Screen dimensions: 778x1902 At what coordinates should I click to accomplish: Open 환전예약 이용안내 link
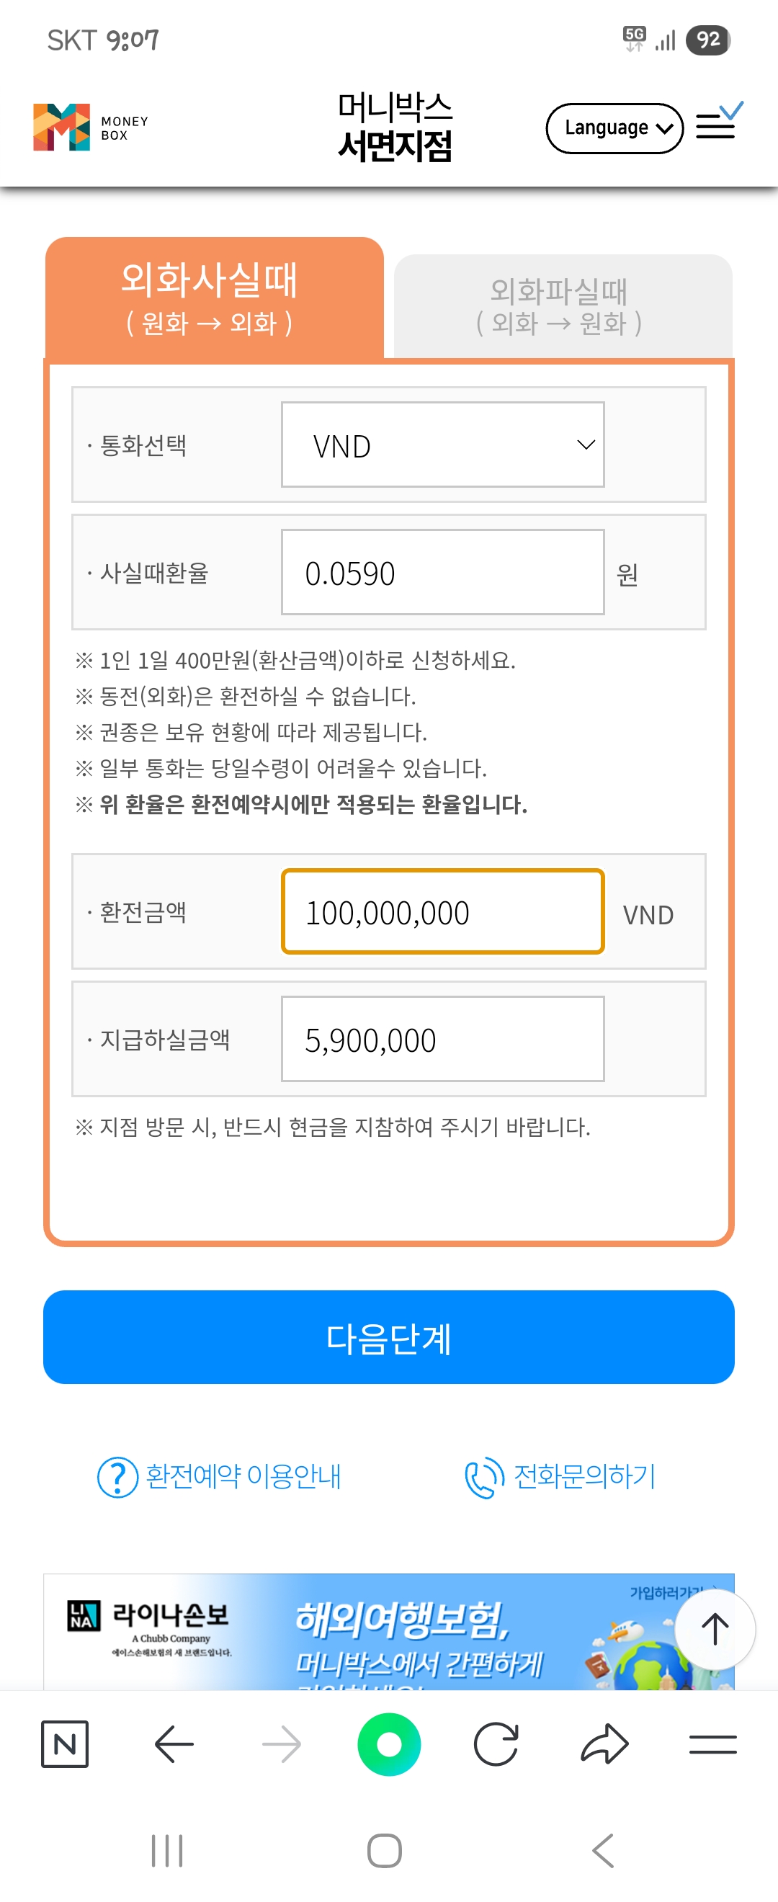219,1476
